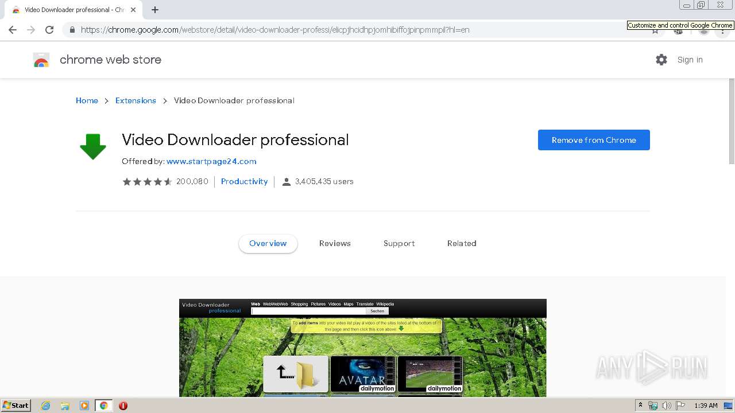Switch to the Support tab
The height and width of the screenshot is (413, 735).
point(399,243)
